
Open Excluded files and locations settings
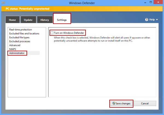(24, 34)
